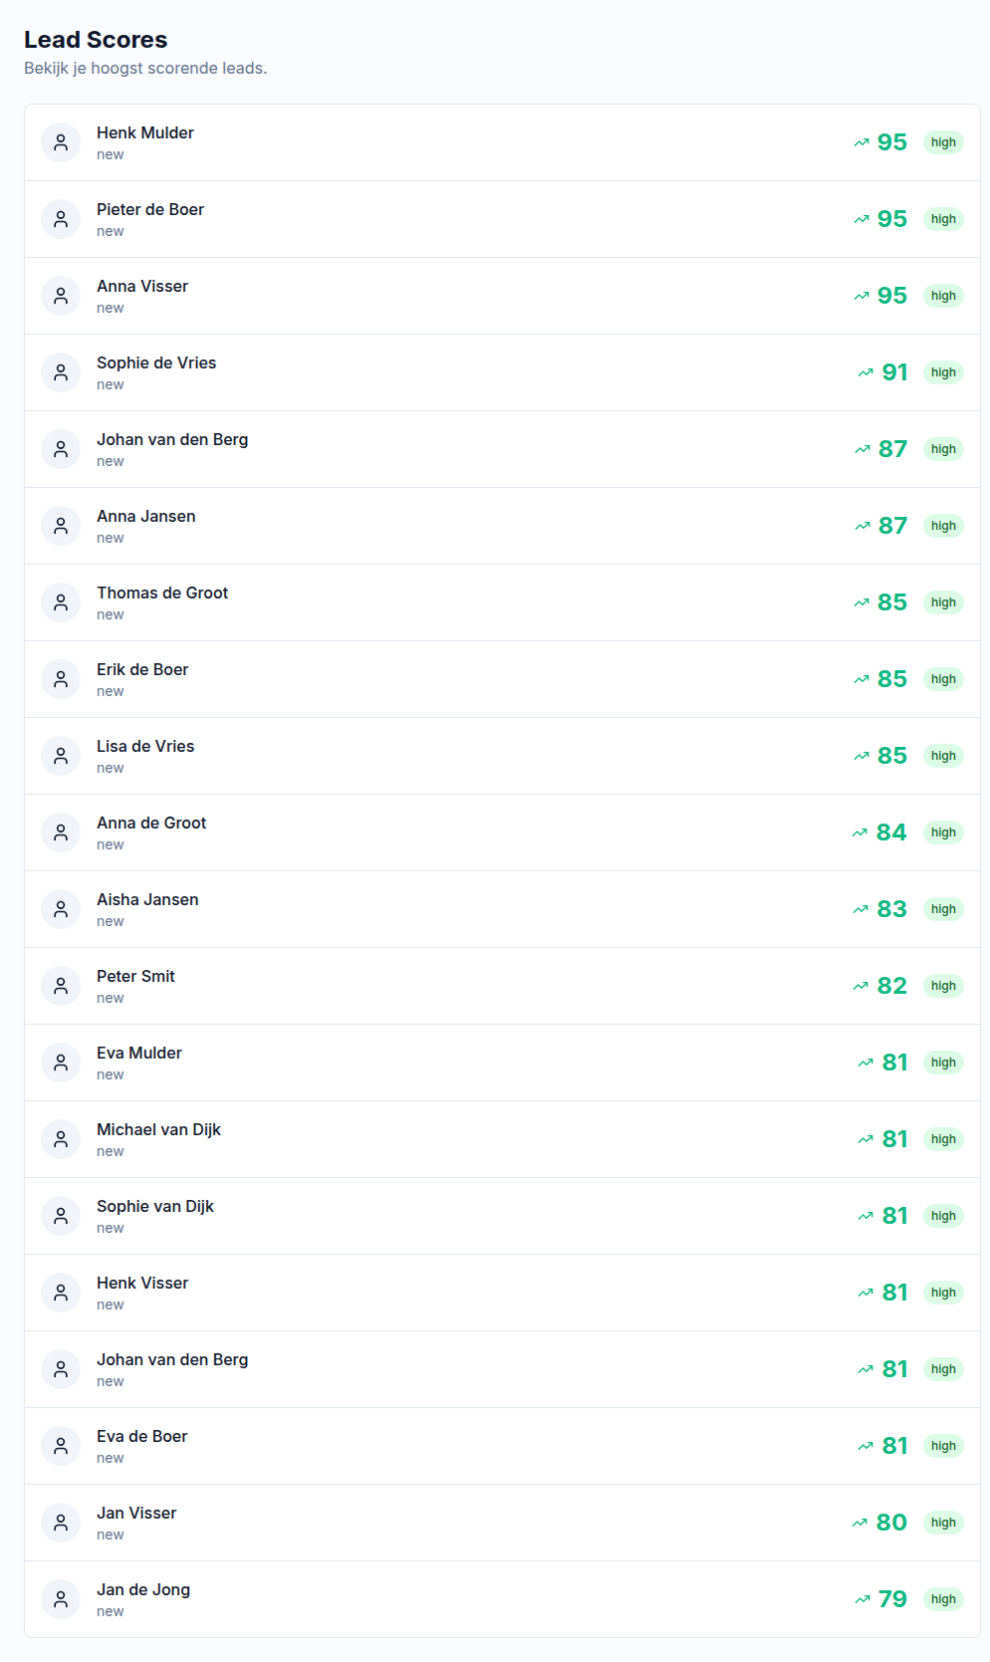Click the person avatar icon for Henk Mulder
Screen dimensions: 990x1662
coord(61,142)
